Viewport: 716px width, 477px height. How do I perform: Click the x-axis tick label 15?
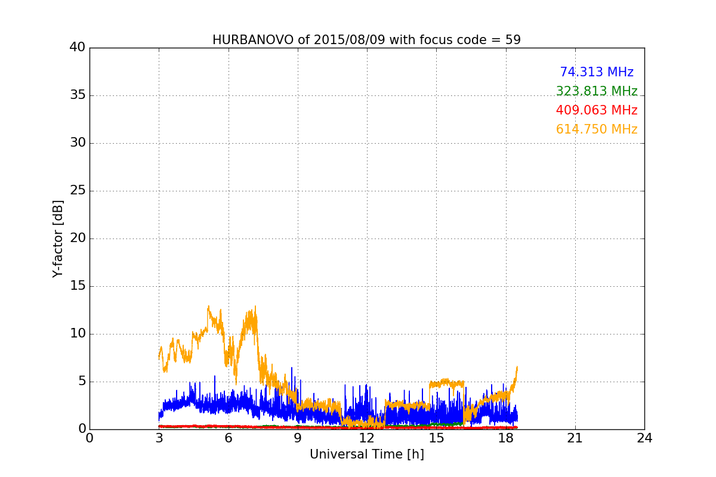tap(436, 438)
